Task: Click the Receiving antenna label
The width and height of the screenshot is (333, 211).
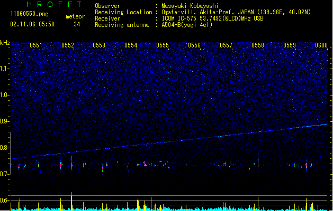Action: point(122,25)
